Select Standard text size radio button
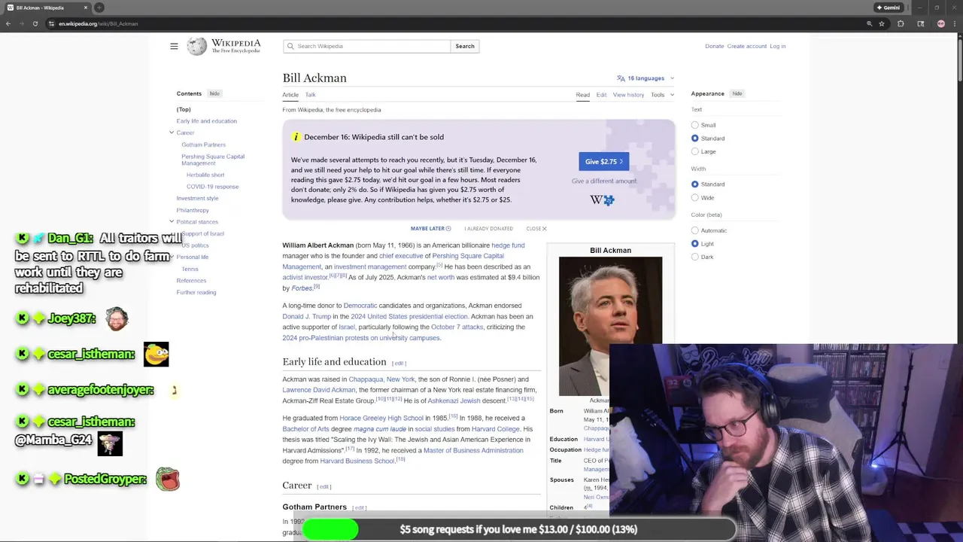This screenshot has width=963, height=542. coord(694,139)
